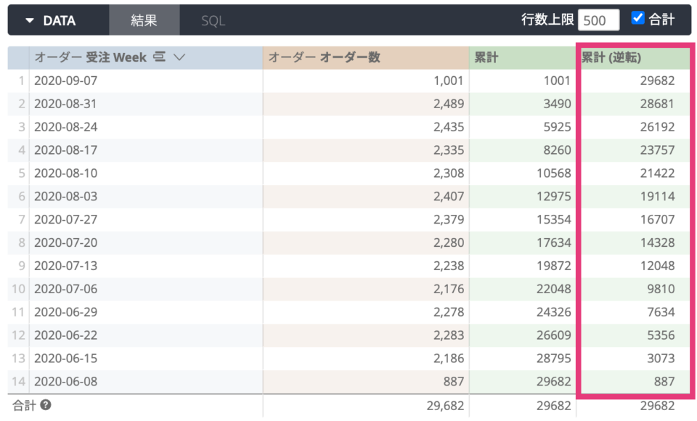Click order count value 2,283
This screenshot has width=697, height=421.
coord(449,335)
